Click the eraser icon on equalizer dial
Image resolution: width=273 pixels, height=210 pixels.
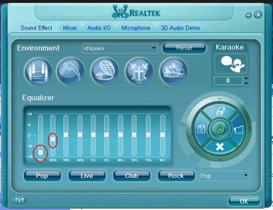point(220,111)
